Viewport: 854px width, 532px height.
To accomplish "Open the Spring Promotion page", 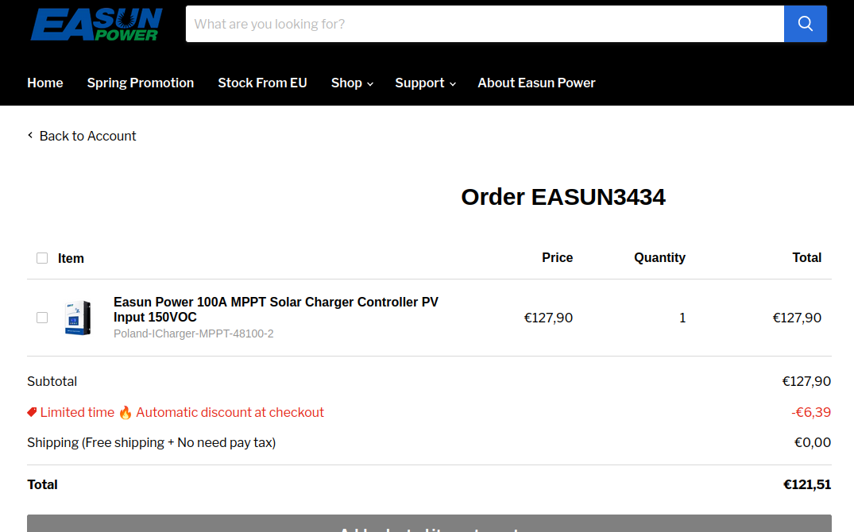I will pos(141,83).
